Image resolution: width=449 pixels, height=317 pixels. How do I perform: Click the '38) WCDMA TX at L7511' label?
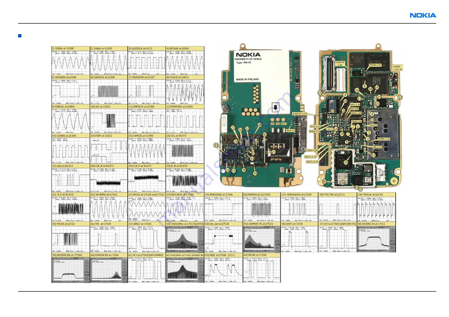371,224
